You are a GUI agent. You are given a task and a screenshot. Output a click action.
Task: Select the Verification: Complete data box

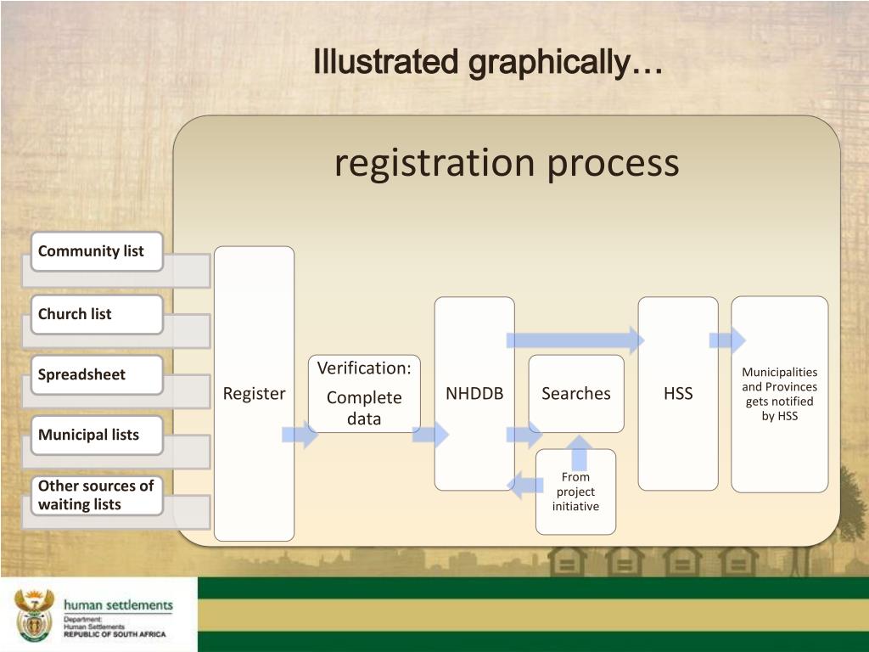pos(364,394)
